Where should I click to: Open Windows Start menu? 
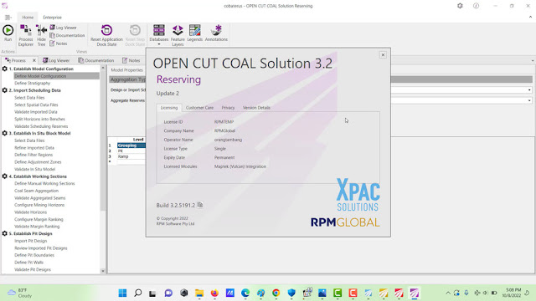(x=122, y=293)
